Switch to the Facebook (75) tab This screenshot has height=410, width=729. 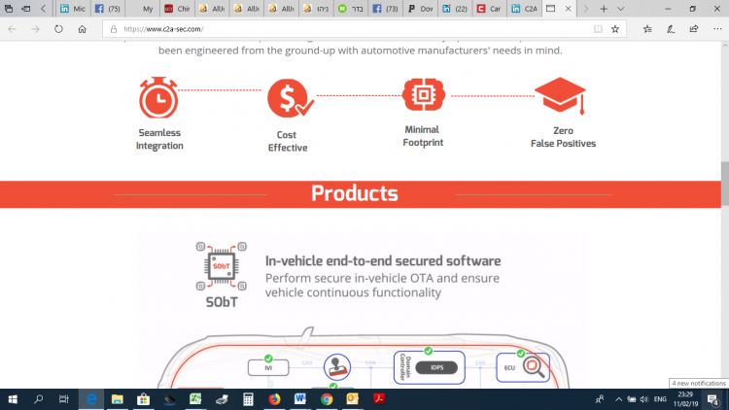tap(107, 9)
